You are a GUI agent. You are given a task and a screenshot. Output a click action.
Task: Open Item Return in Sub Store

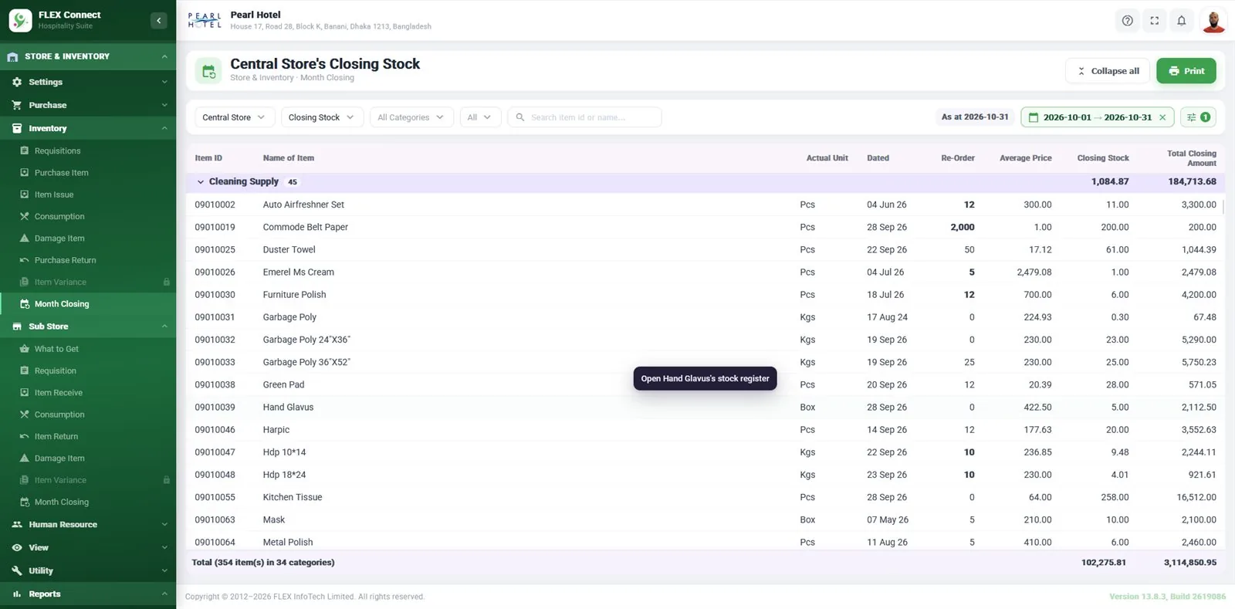88,436
